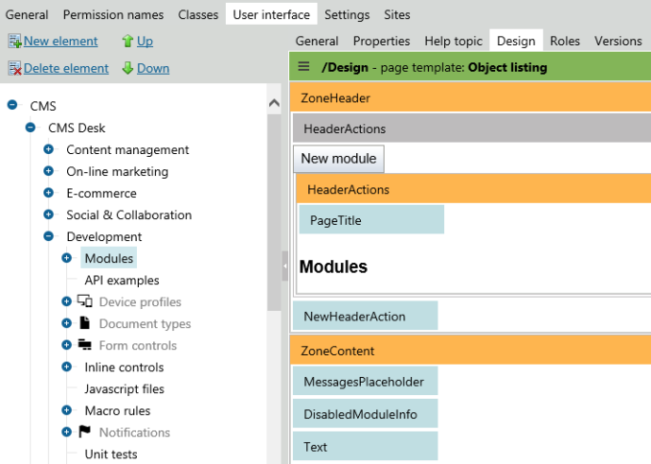Viewport: 651px width, 464px height.
Task: Click the Form controls icon
Action: click(85, 345)
